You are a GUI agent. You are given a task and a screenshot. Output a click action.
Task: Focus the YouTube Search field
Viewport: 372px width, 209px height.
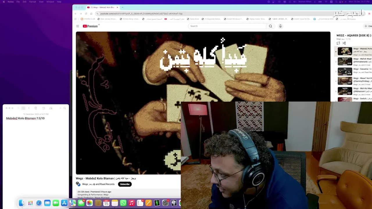[x=227, y=26]
